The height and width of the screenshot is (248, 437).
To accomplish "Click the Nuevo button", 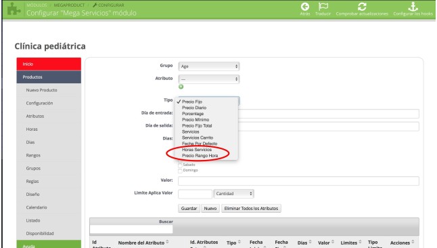I will [210, 208].
